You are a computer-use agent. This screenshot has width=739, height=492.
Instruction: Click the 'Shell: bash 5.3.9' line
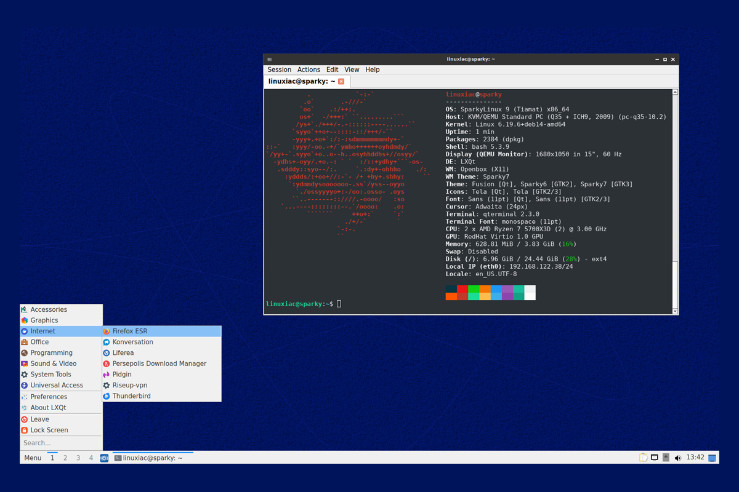[x=478, y=147]
